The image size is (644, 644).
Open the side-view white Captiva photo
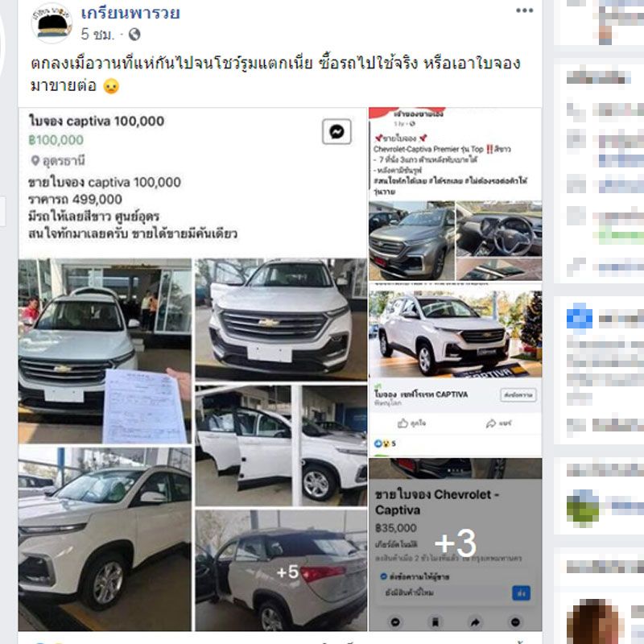coord(105,539)
